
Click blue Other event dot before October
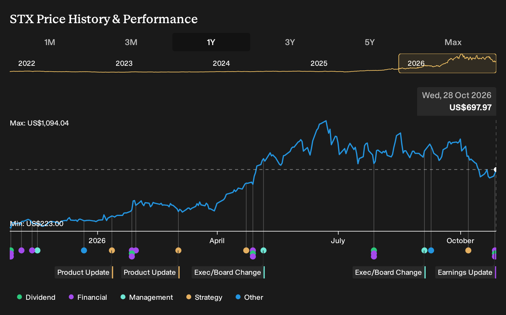click(x=431, y=250)
